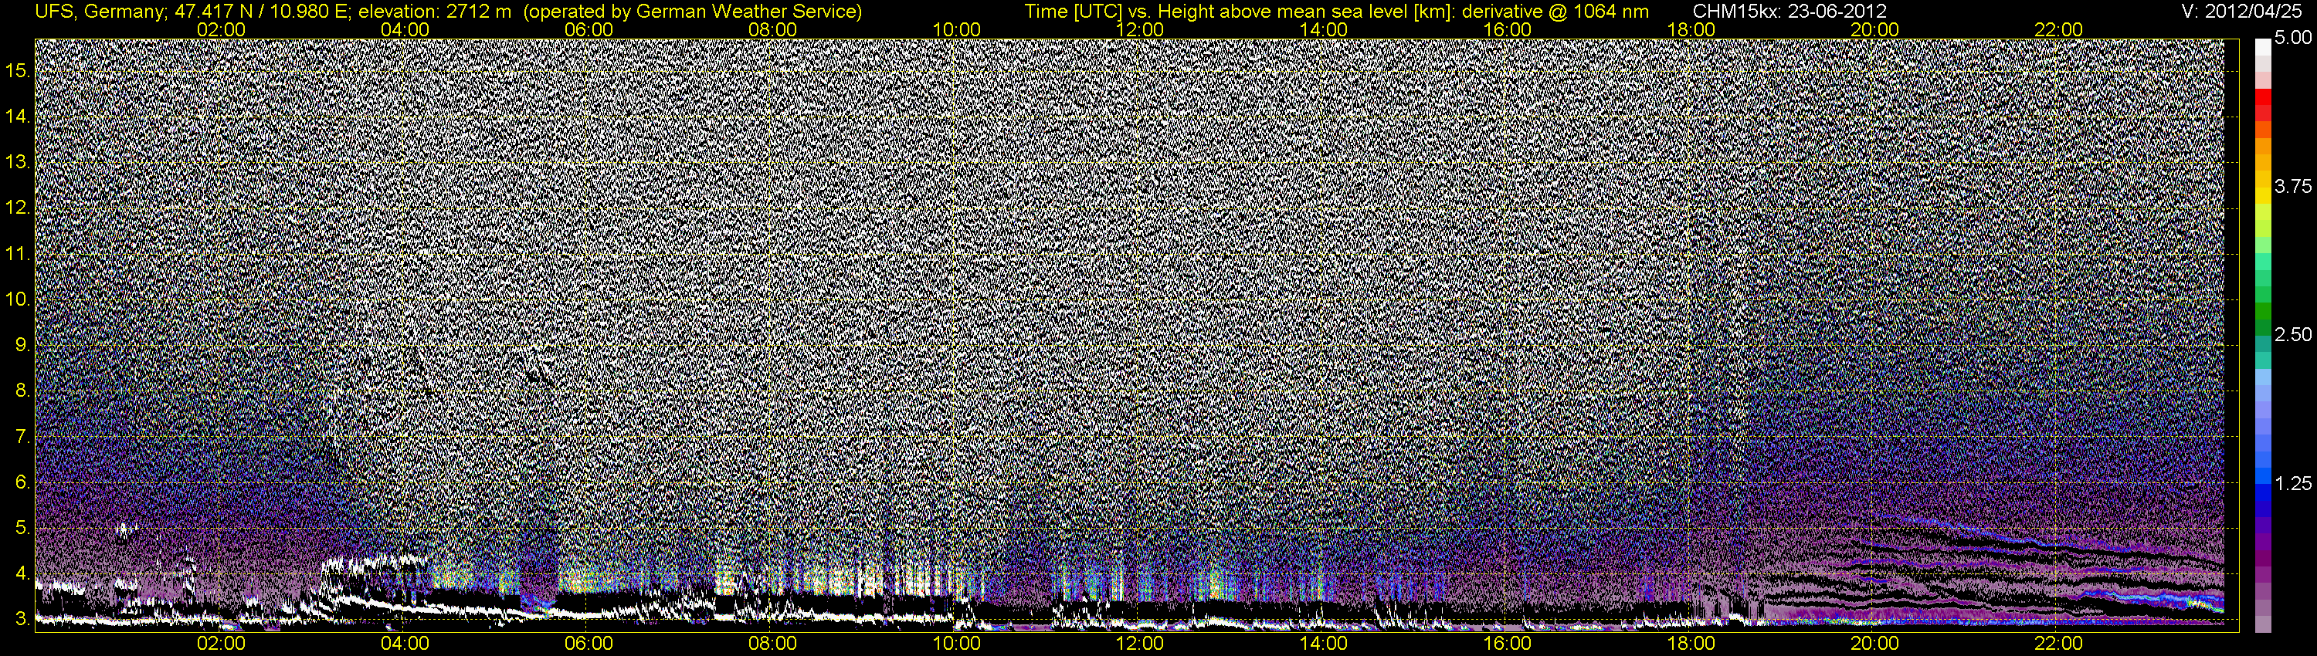Click the '9.' height axis label
This screenshot has width=2317, height=656.
24,345
